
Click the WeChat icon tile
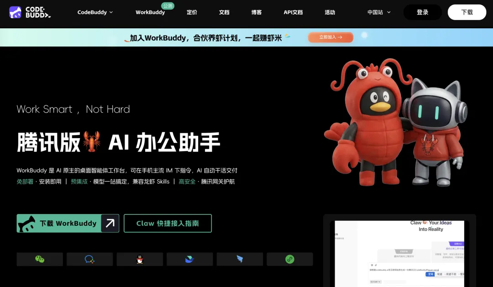(x=40, y=259)
